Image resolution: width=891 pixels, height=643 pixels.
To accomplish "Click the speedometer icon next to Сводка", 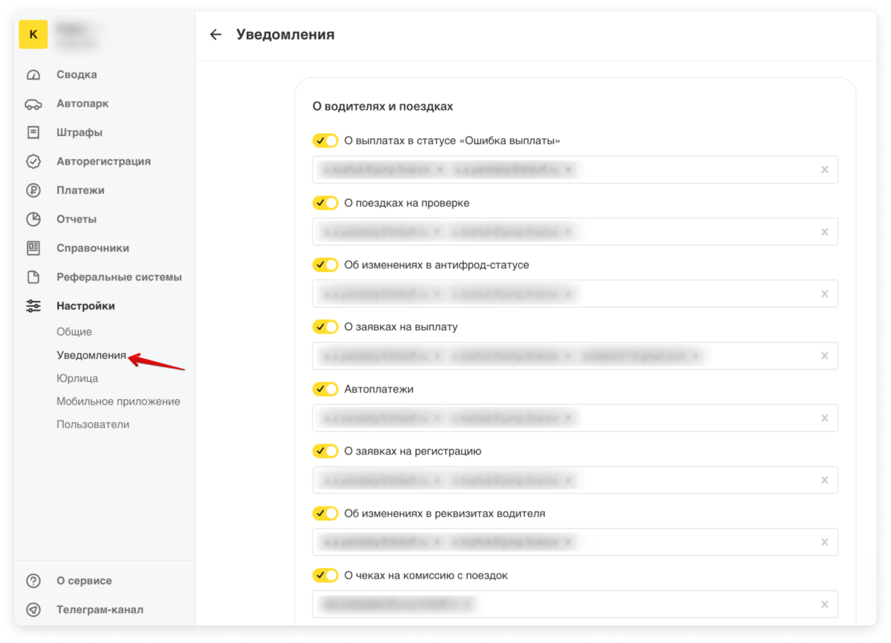I will (x=34, y=75).
